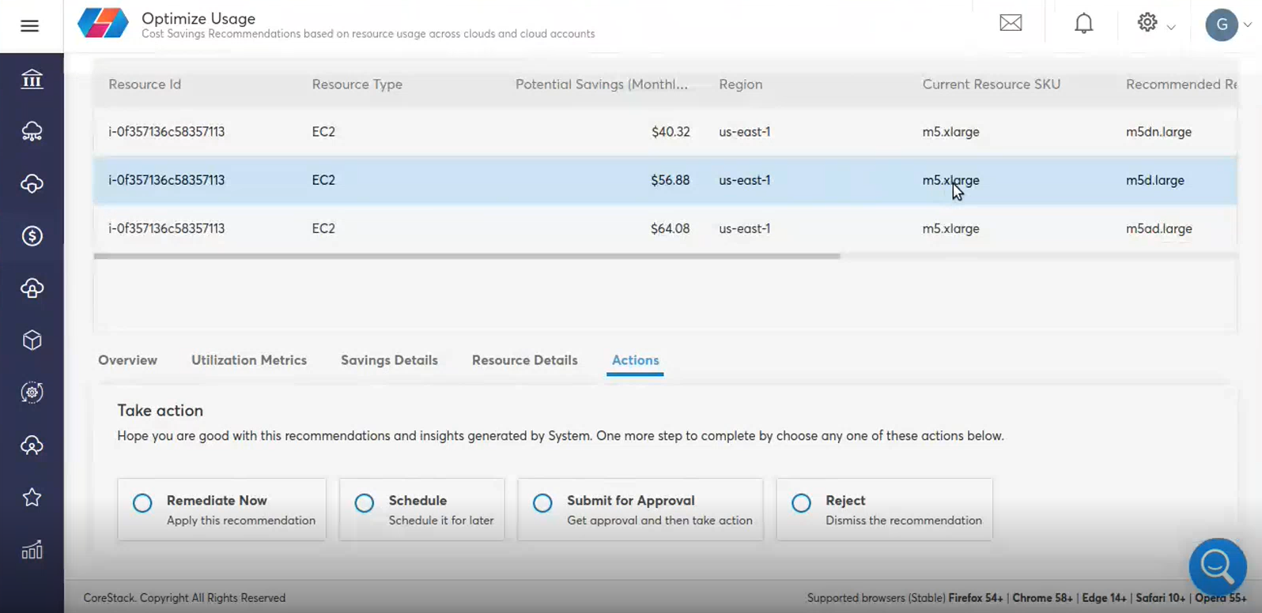Screen dimensions: 1262x613
Task: Switch to the Overview tab
Action: (128, 360)
